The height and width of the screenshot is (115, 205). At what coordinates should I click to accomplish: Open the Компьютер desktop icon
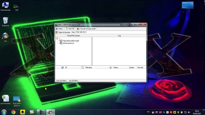click(5, 6)
